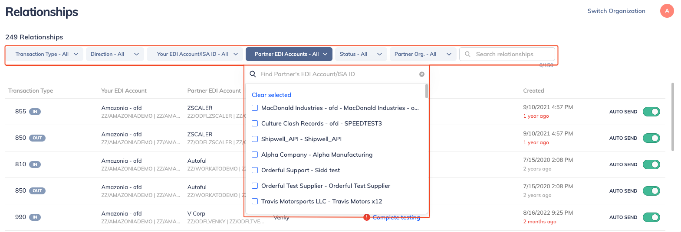681x232 pixels.
Task: Click the 810 transaction type cell
Action: [x=20, y=164]
